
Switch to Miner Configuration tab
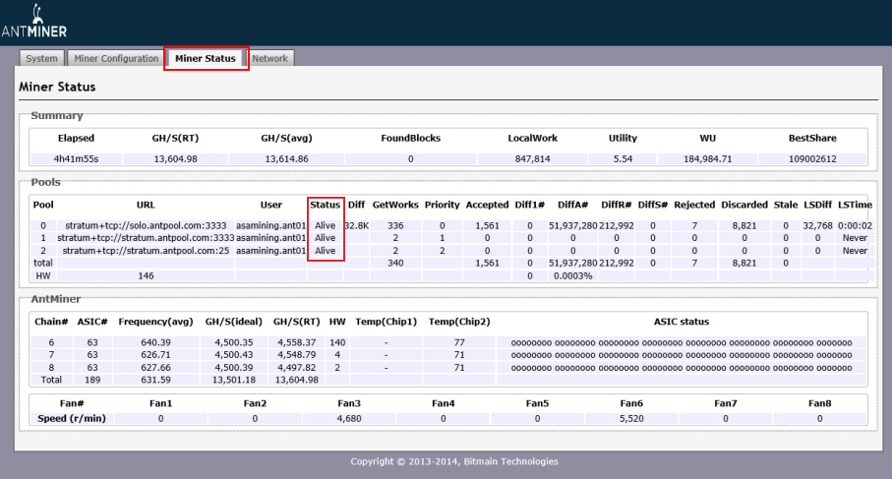pyautogui.click(x=116, y=58)
